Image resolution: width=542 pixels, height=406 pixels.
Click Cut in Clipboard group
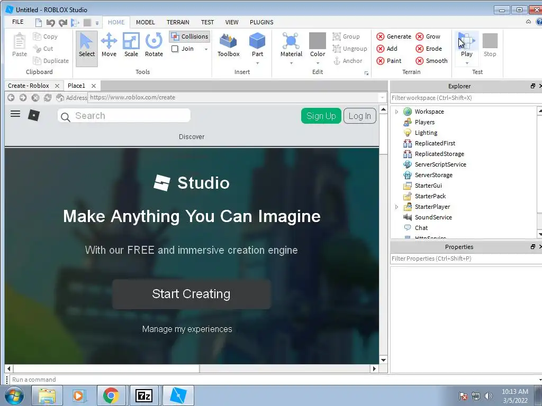tap(43, 49)
